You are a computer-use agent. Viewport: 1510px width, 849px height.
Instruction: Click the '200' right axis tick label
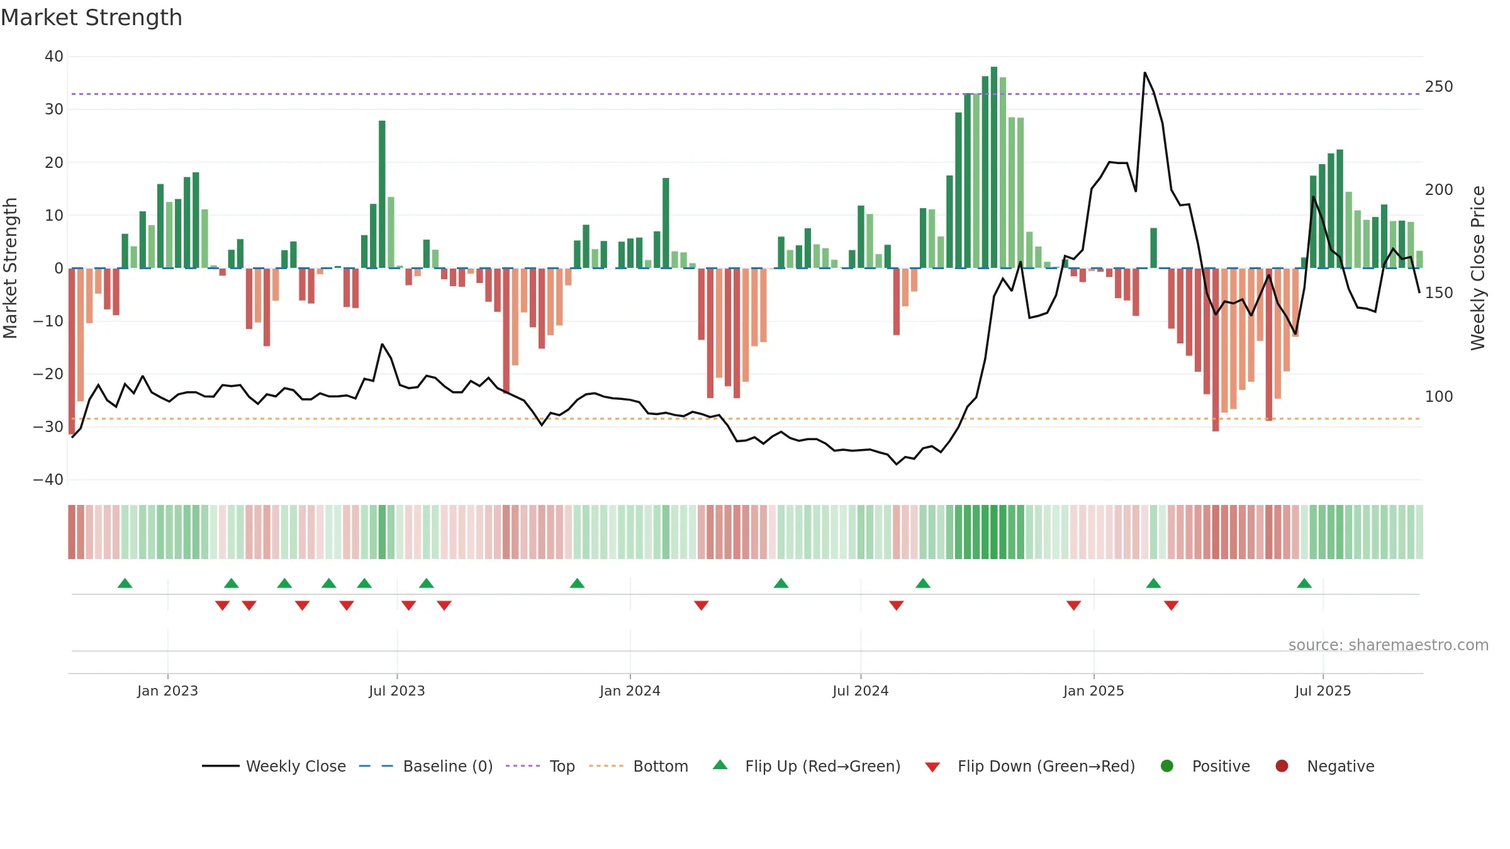point(1439,190)
